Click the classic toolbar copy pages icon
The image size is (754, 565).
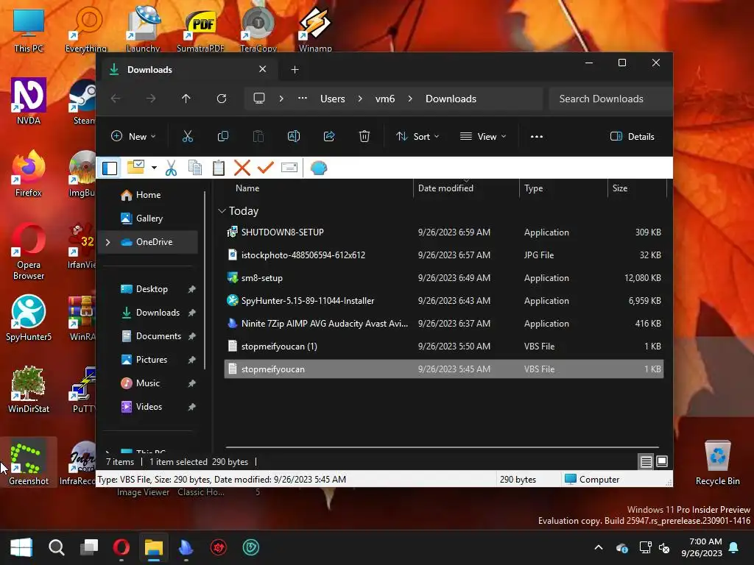pyautogui.click(x=194, y=168)
